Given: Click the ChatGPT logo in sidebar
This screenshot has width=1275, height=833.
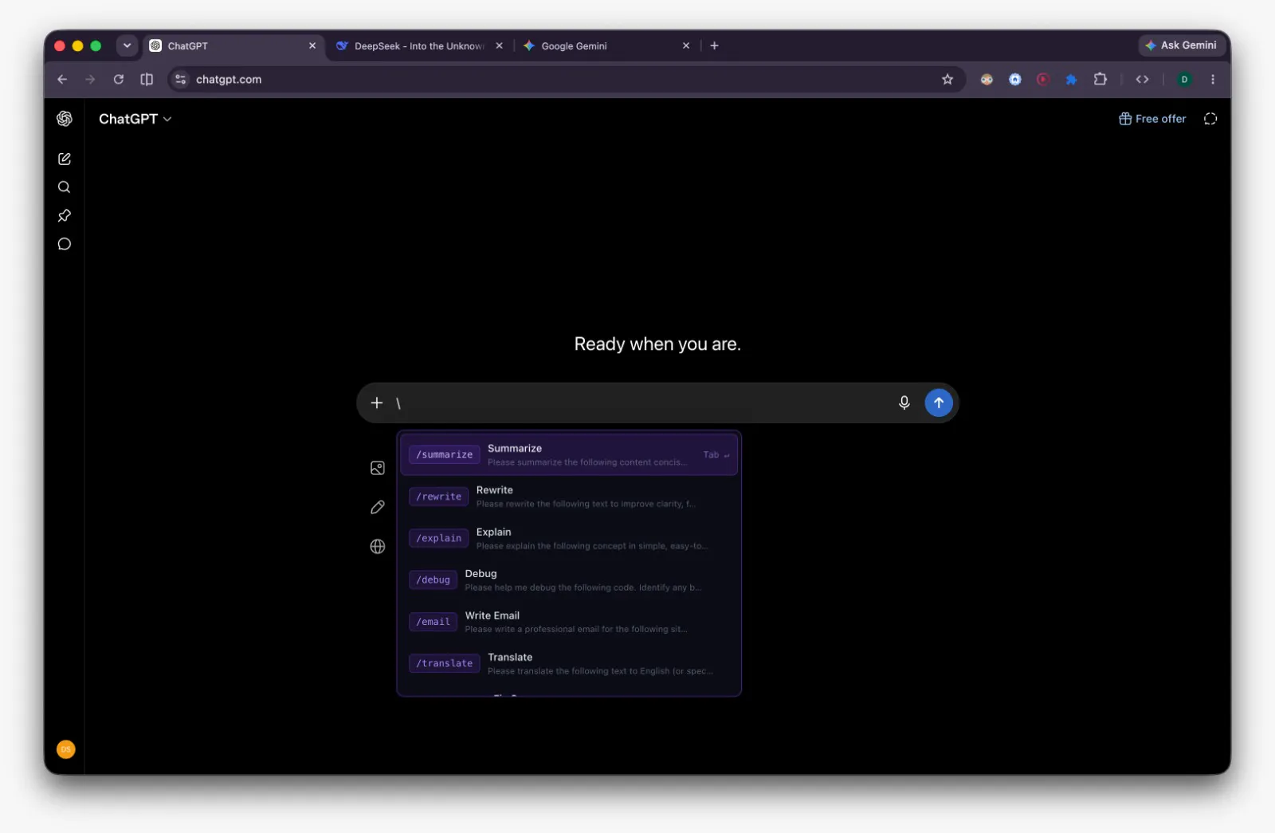Looking at the screenshot, I should point(65,119).
